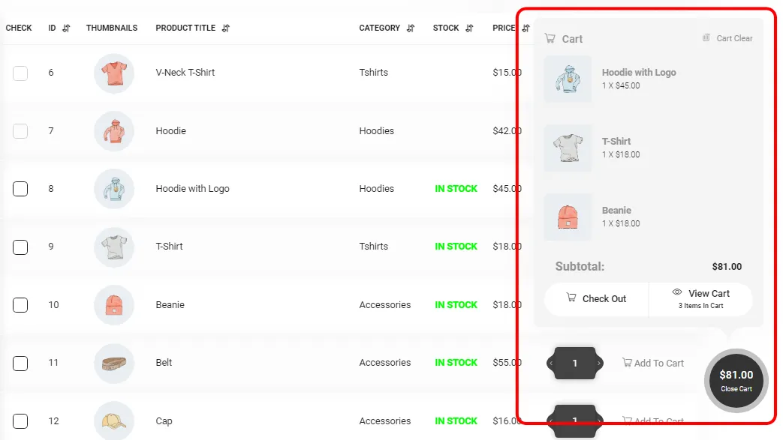Tick the checkbox for V-Neck T-Shirt
This screenshot has height=440, width=783.
click(x=20, y=73)
